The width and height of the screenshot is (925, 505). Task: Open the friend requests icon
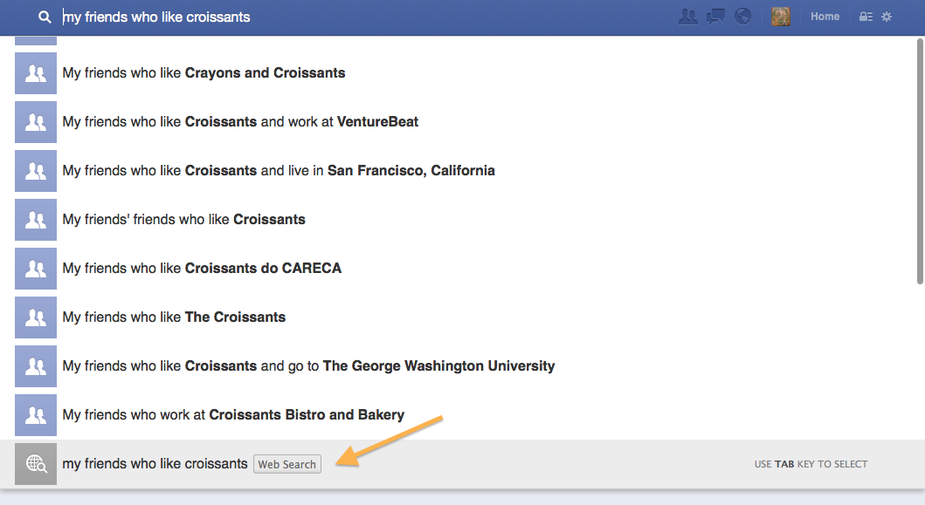point(687,17)
